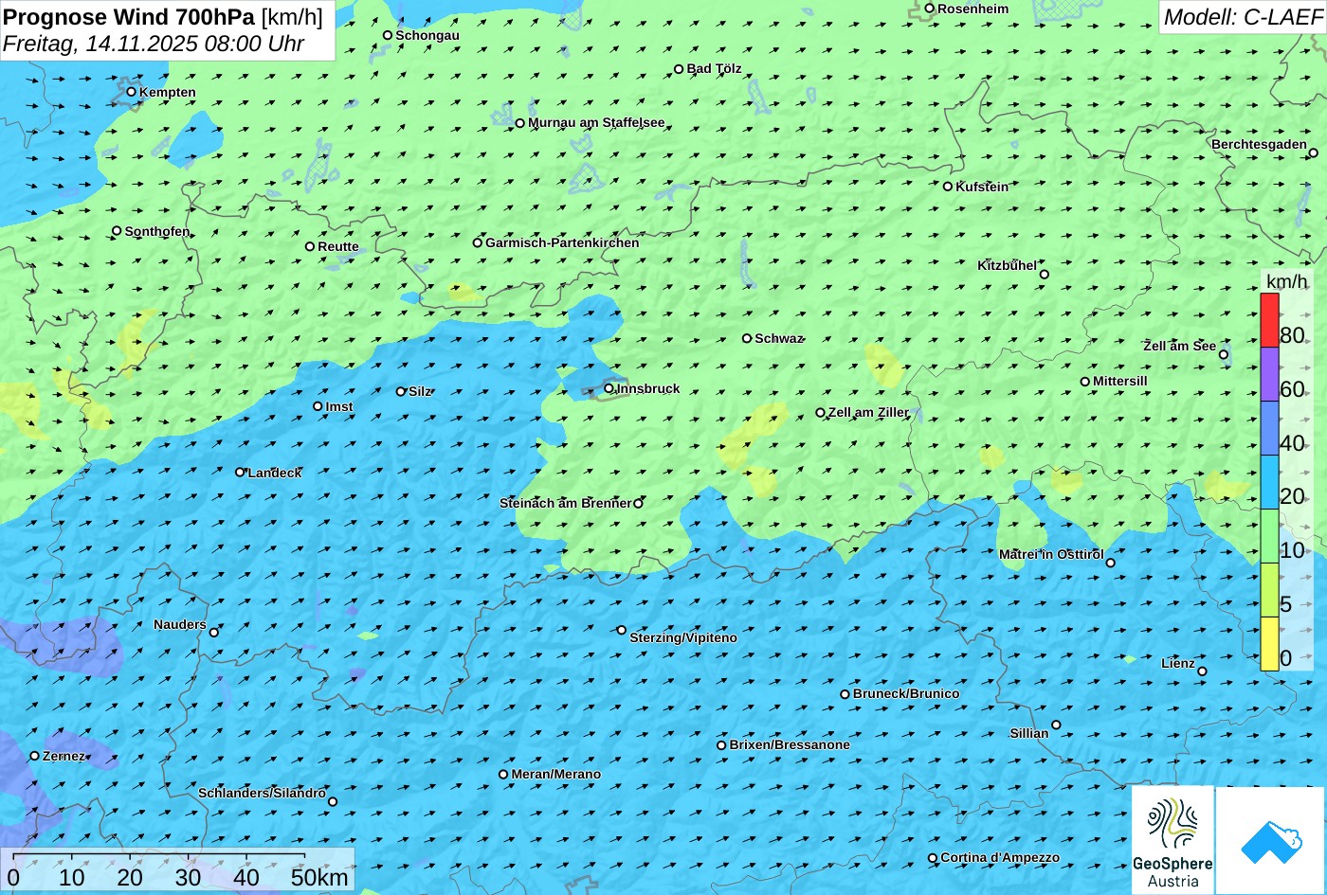Select the green 10–20 legend swatch
Screen dimensions: 1327x895
click(x=1269, y=536)
